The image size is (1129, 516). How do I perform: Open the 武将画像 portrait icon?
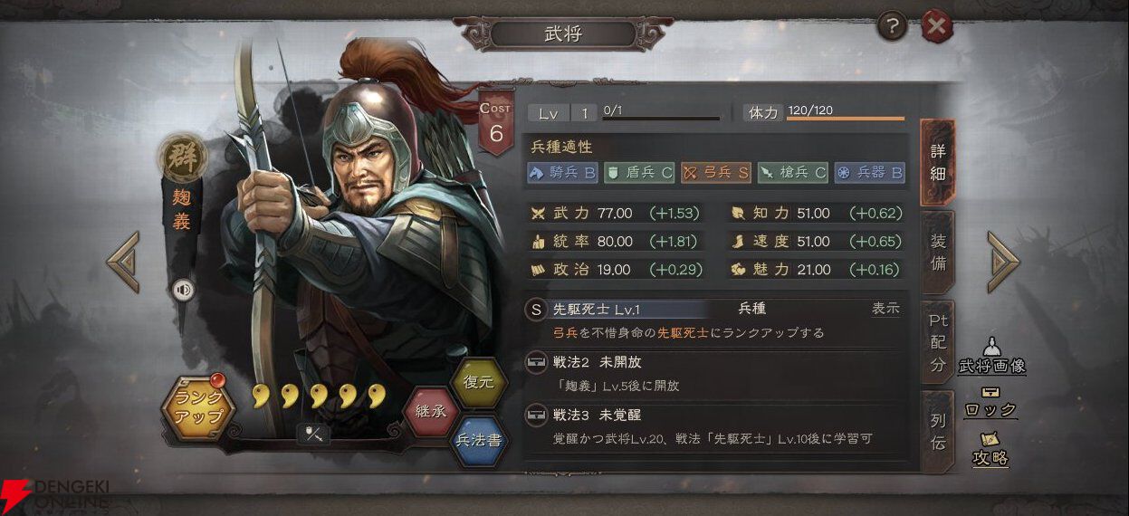(x=991, y=357)
